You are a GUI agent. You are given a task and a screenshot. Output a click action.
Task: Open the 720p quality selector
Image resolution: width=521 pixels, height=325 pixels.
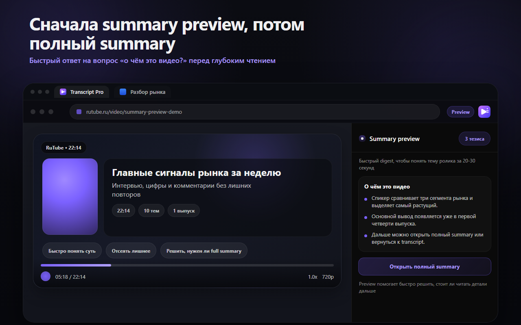(328, 277)
